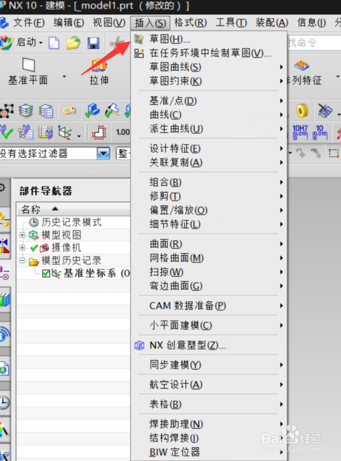Open dropdown arrow beside coordinate system icon

click(x=79, y=136)
